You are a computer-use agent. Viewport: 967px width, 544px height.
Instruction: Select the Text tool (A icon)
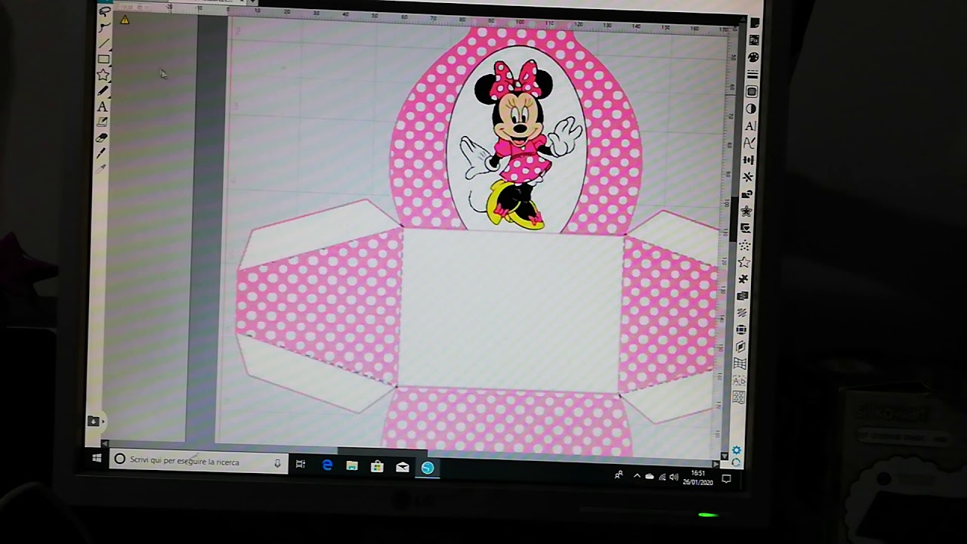click(102, 107)
